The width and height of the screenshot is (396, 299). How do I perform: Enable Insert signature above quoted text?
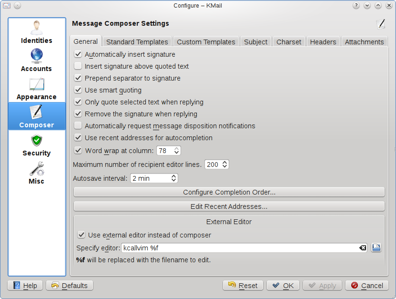pos(78,66)
